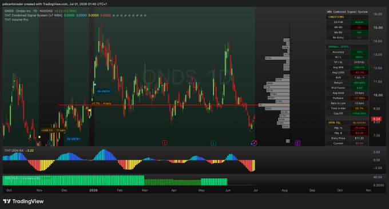
Task: Select the +268.1% 17 bars trade label
Action: pyautogui.click(x=54, y=130)
